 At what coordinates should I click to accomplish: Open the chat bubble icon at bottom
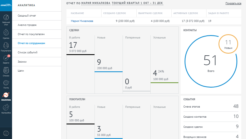(x=6, y=133)
